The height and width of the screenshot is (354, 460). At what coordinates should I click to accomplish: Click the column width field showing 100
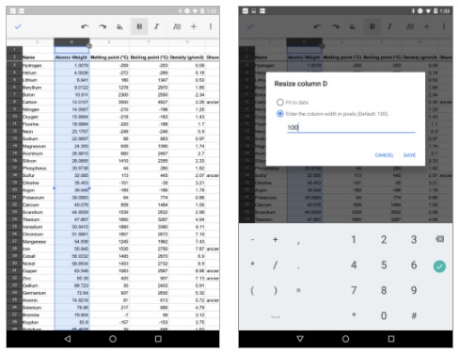coord(351,127)
